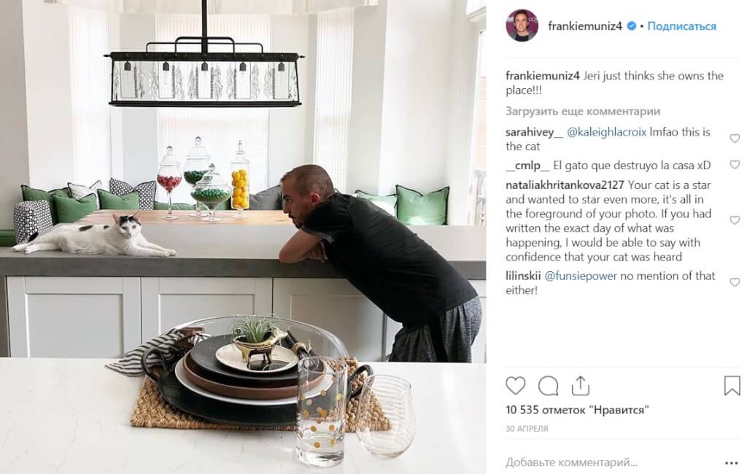Like sarahivey__ comment with heart

[735, 139]
